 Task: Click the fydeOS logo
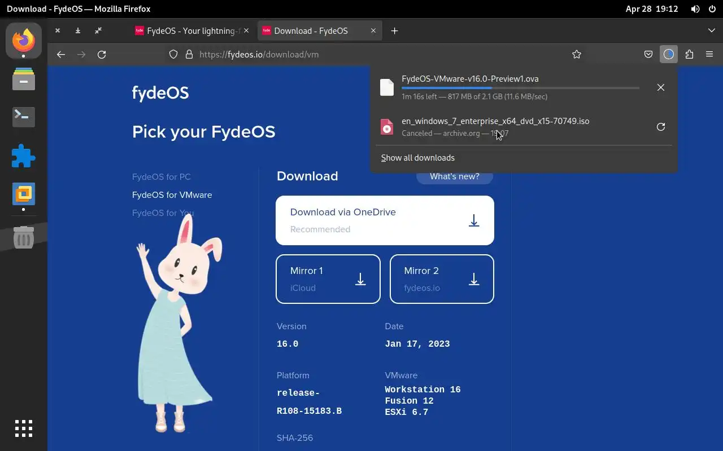(x=160, y=93)
